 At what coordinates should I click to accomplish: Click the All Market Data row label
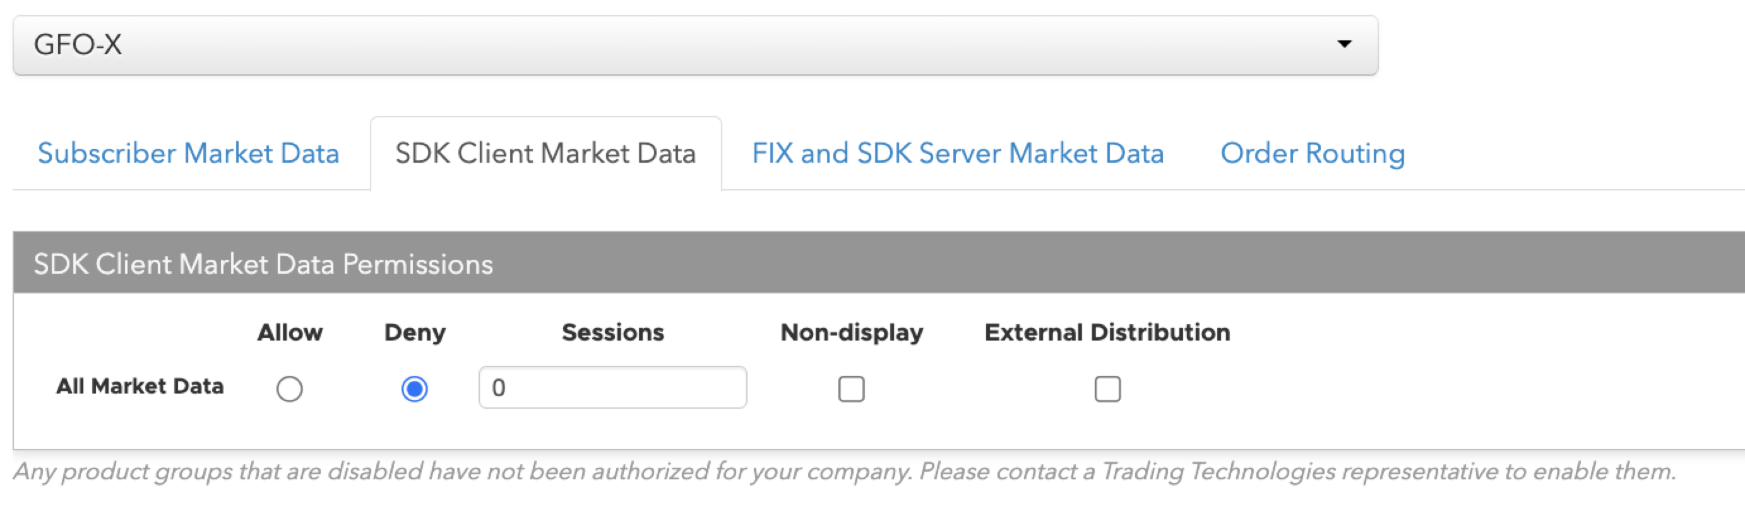[x=140, y=386]
